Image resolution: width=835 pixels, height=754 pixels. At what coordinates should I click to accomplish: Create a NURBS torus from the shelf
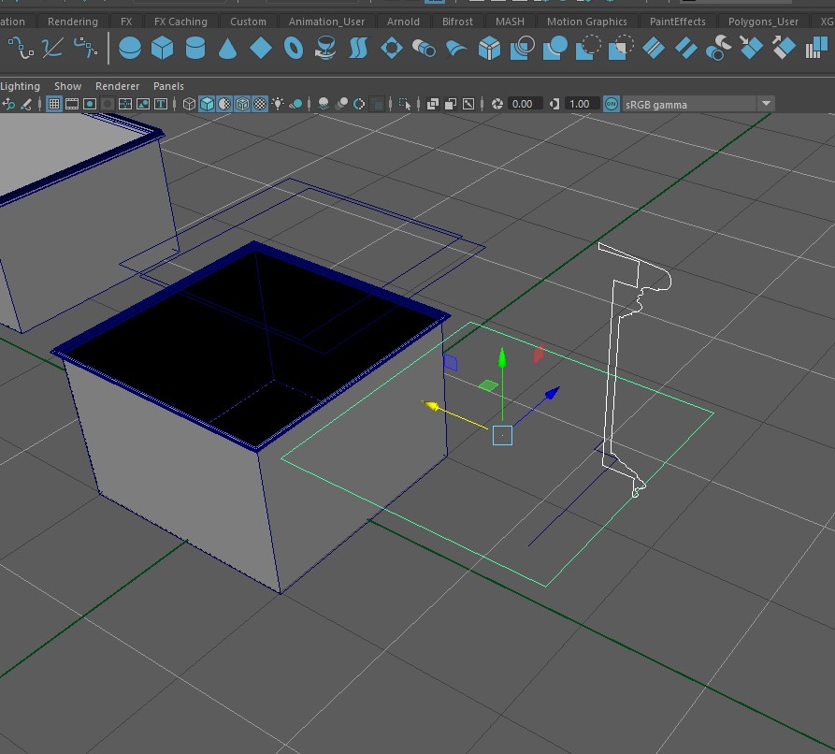(294, 48)
